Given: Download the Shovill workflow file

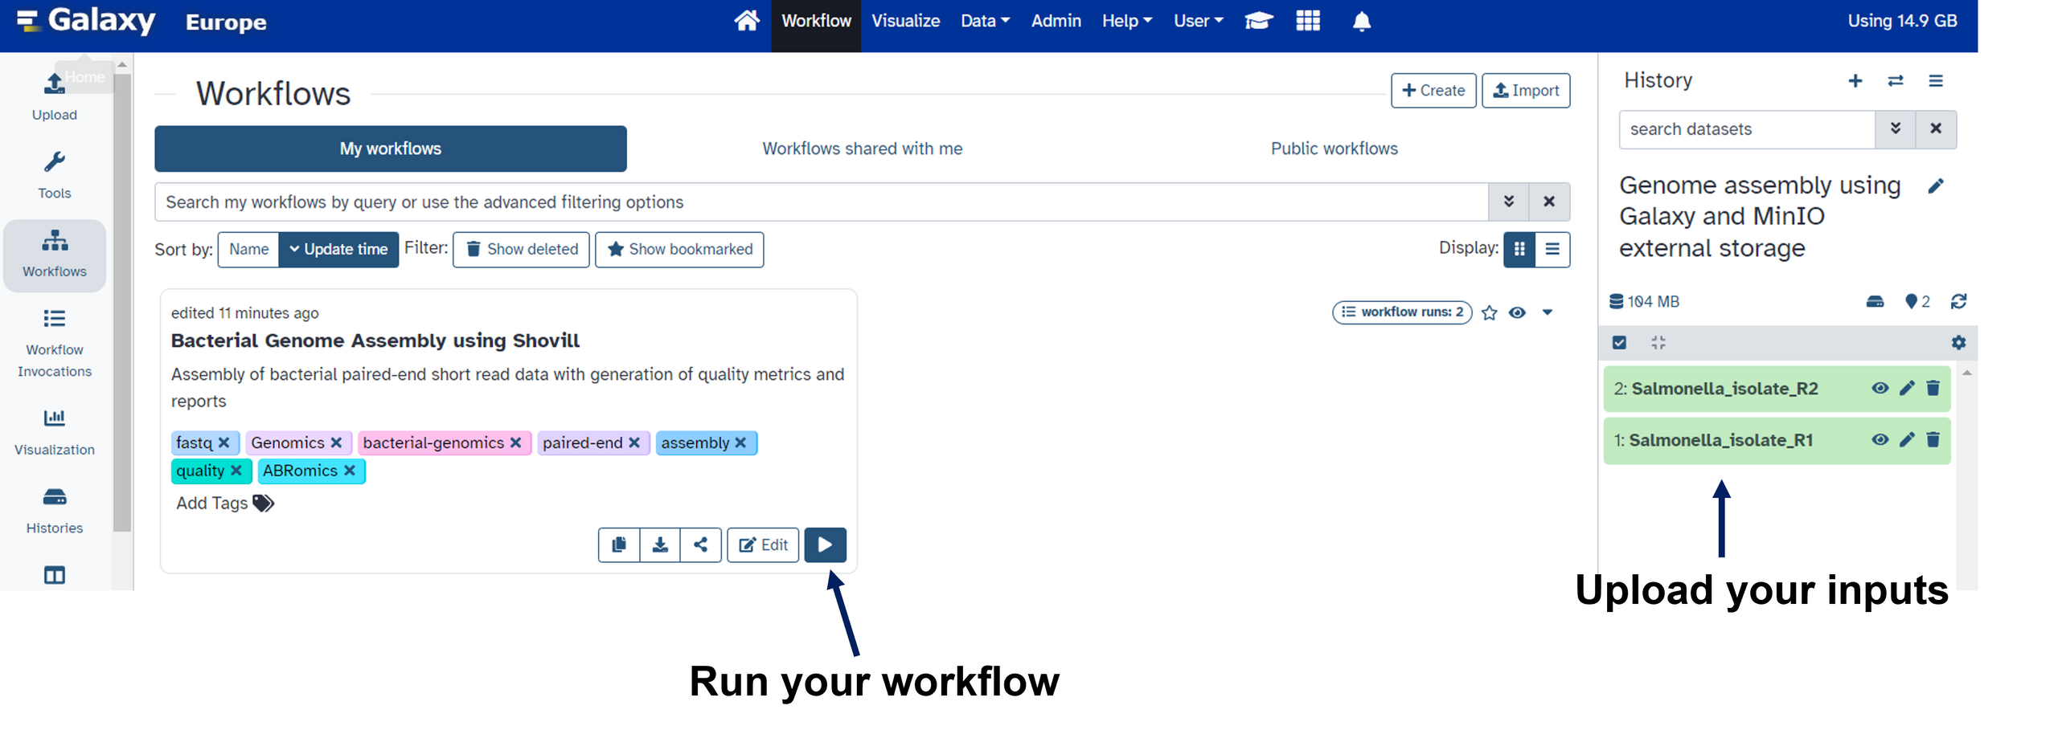Looking at the screenshot, I should pyautogui.click(x=659, y=544).
